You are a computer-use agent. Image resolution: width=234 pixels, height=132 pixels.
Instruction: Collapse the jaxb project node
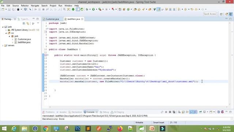[3, 27]
